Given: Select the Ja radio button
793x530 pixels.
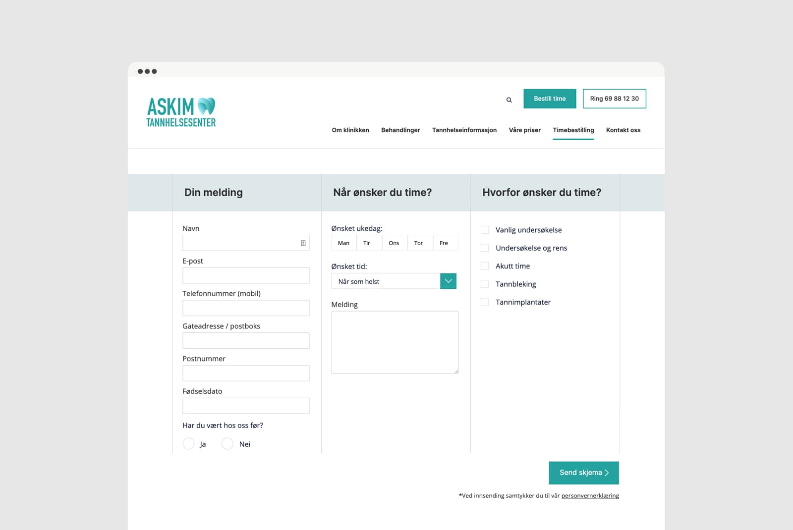Looking at the screenshot, I should [188, 444].
